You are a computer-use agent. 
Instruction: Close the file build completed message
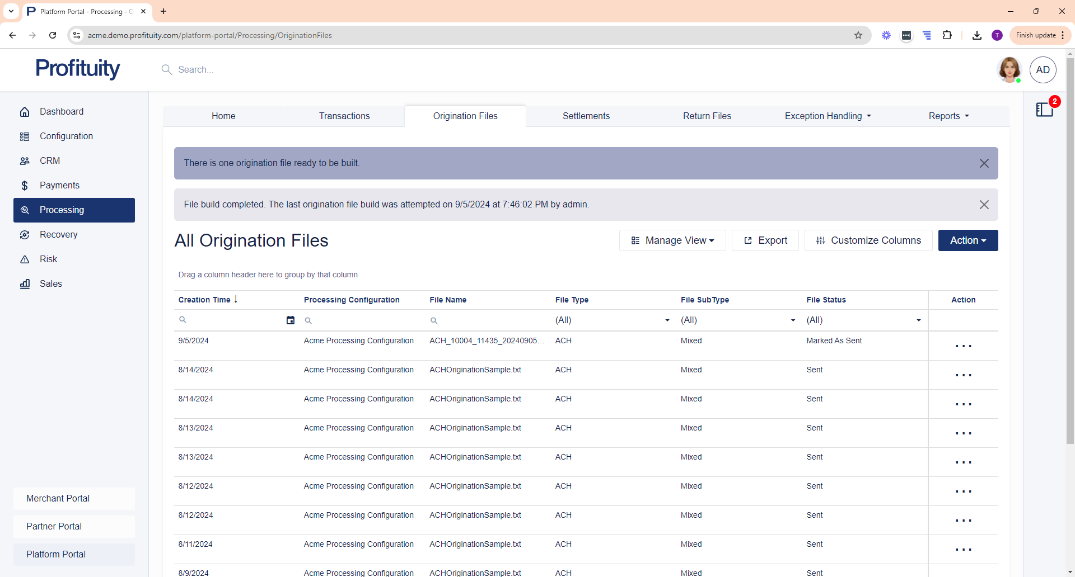[x=984, y=205]
